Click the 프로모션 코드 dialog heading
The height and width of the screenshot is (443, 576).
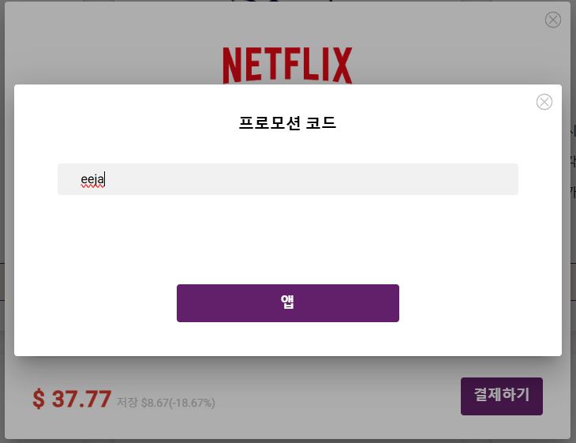pos(287,122)
